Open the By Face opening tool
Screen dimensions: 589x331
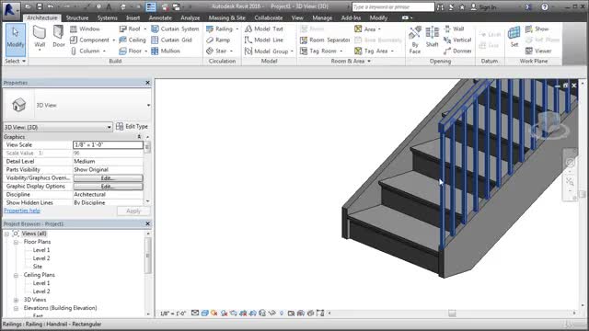[x=415, y=40]
